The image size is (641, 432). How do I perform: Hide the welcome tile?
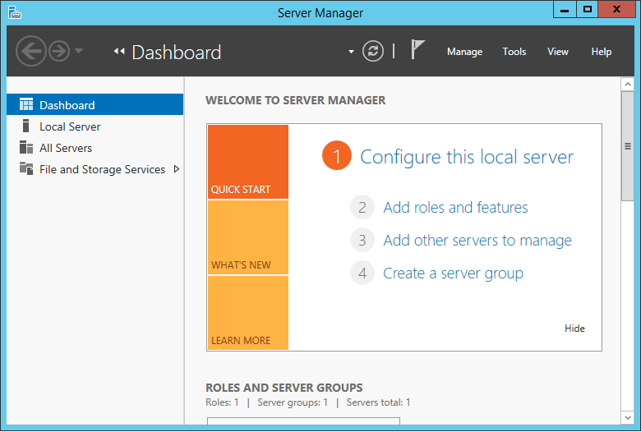574,329
